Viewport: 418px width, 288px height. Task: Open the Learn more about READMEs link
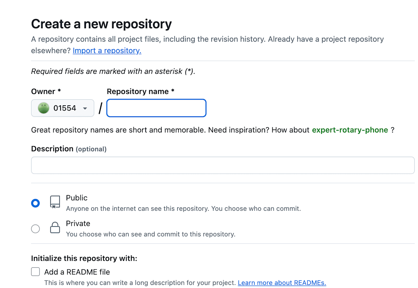click(x=282, y=283)
